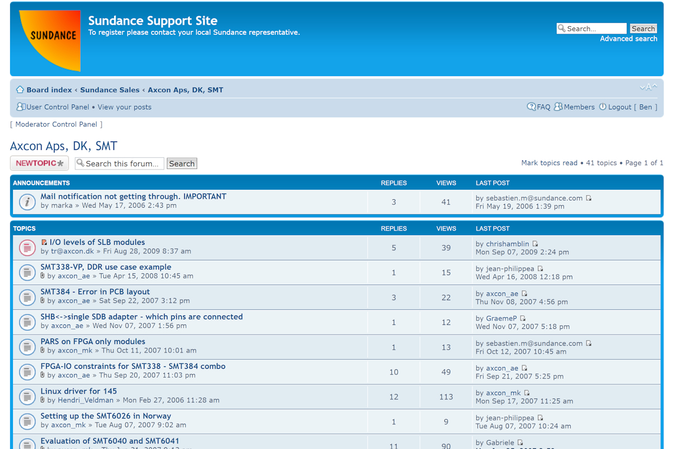Viewport: 674px width, 449px height.
Task: Jump to first unread post in I/O levels topic
Action: [x=44, y=242]
